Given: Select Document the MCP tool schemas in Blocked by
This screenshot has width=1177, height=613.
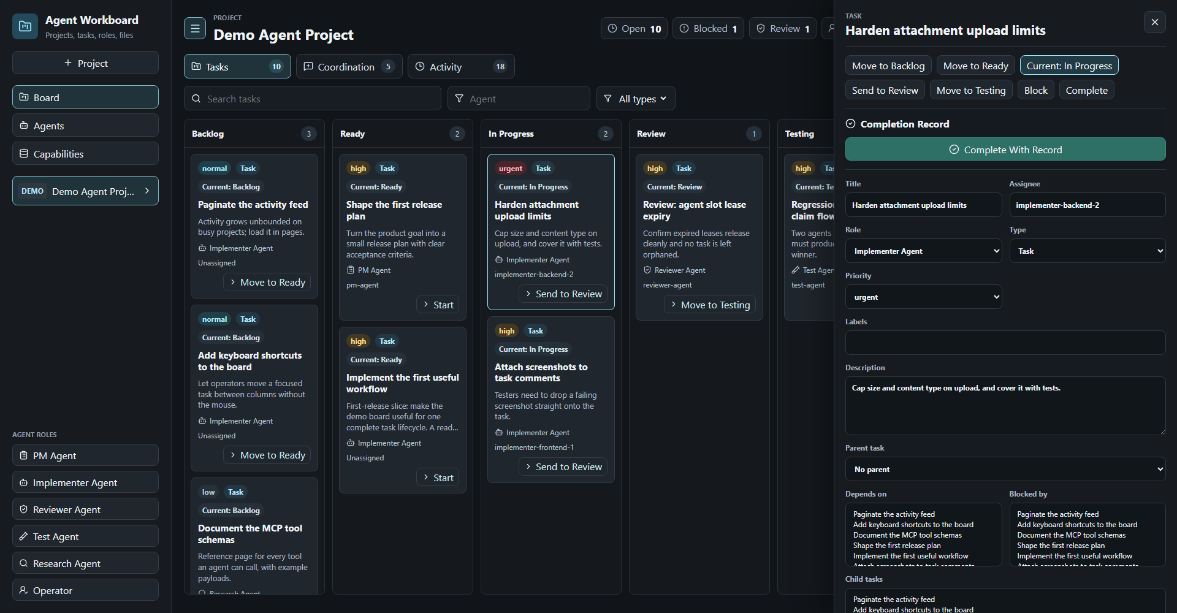Looking at the screenshot, I should coord(1071,535).
